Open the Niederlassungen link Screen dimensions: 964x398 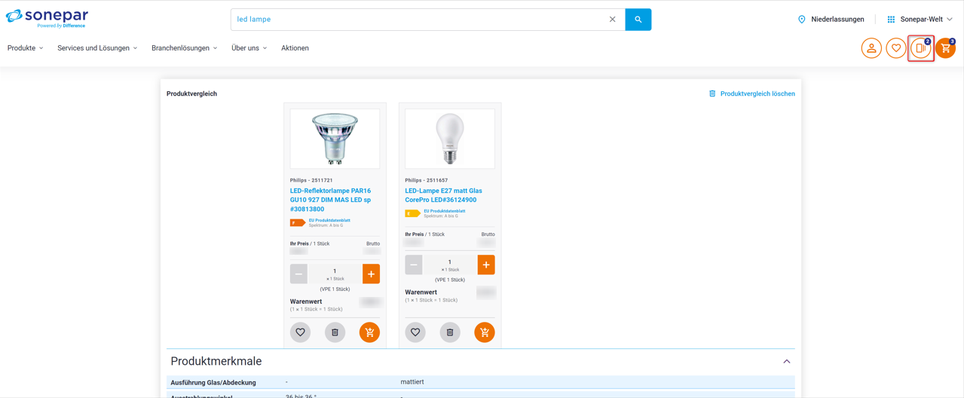(x=837, y=20)
